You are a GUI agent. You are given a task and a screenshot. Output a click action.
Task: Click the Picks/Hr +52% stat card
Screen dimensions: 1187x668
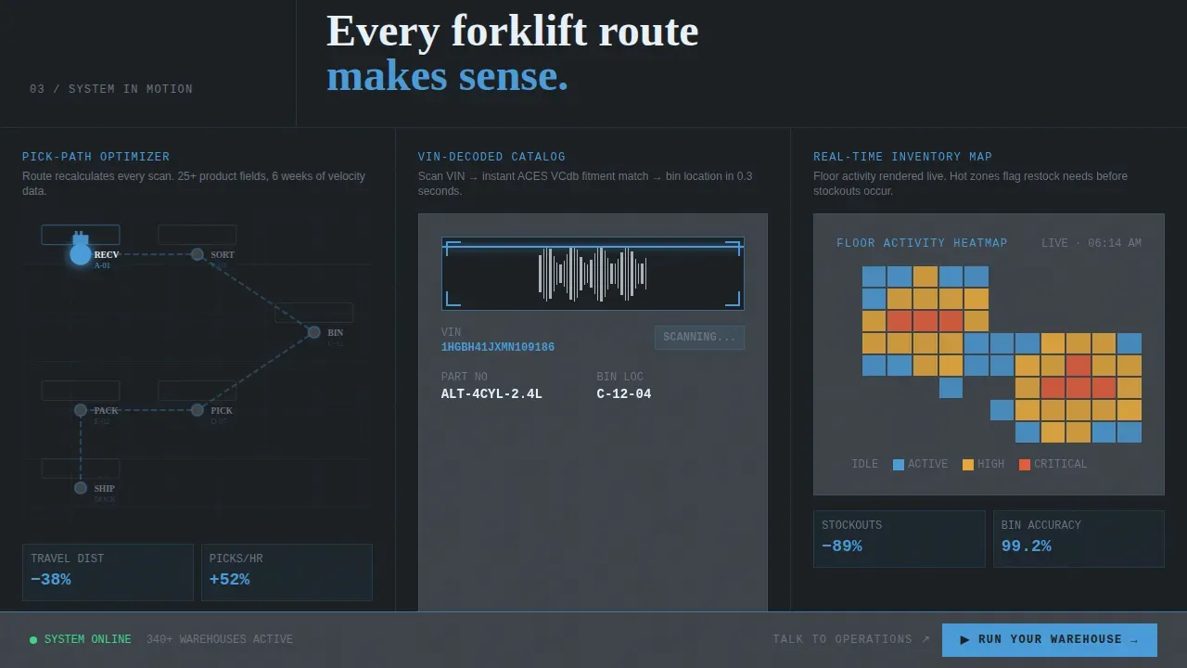pos(287,572)
